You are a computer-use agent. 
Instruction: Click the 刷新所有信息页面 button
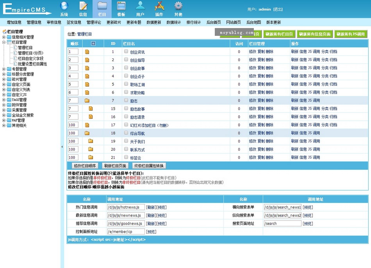(x=315, y=34)
